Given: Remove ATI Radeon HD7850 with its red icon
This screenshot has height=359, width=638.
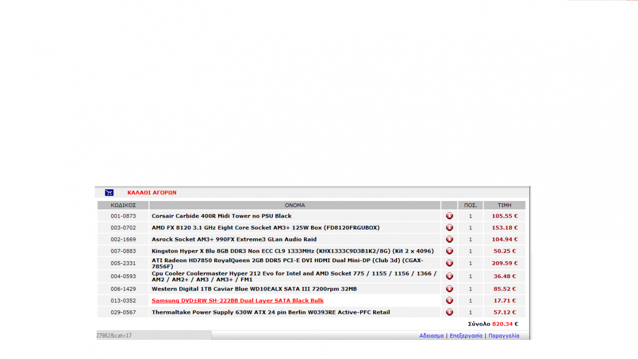Looking at the screenshot, I should 449,263.
